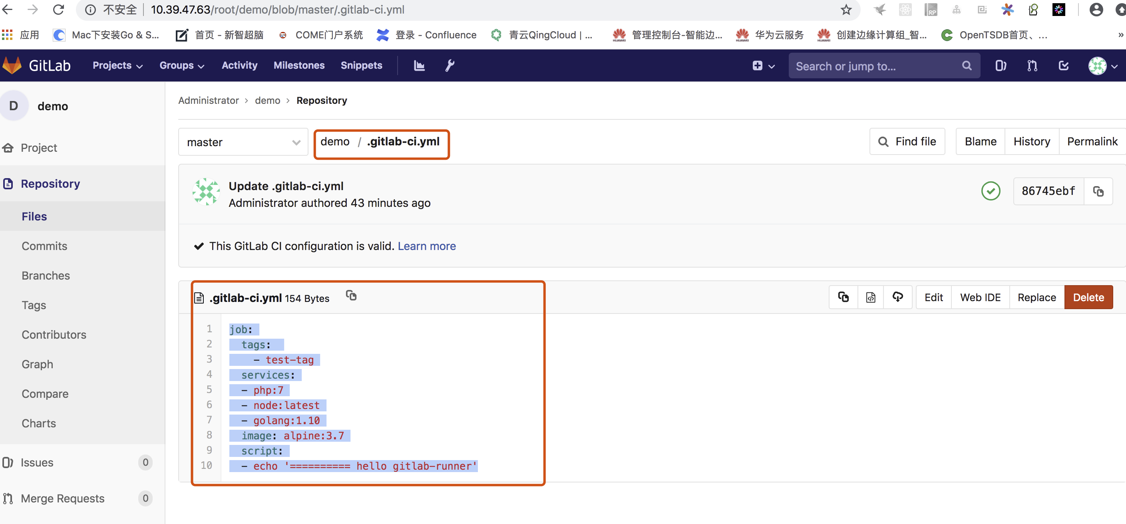This screenshot has width=1126, height=524.
Task: Copy file source contents to clipboard
Action: click(843, 297)
